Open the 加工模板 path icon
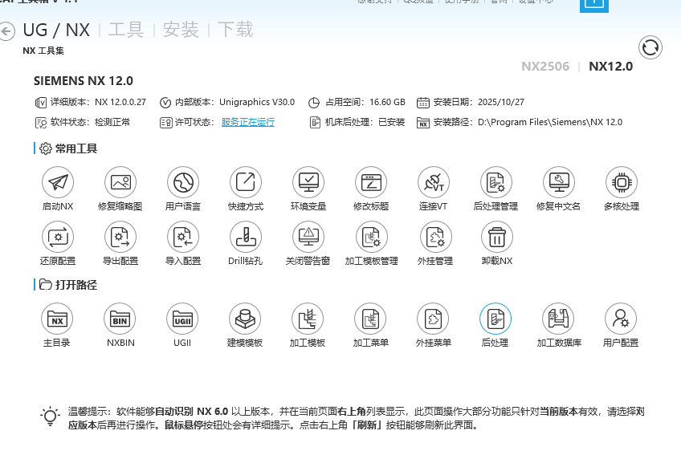681x451 pixels. coord(308,319)
